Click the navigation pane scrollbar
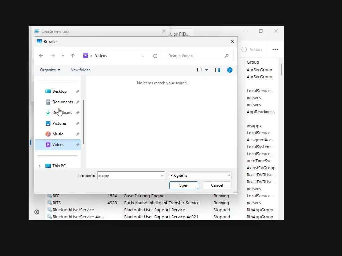 [x=83, y=122]
